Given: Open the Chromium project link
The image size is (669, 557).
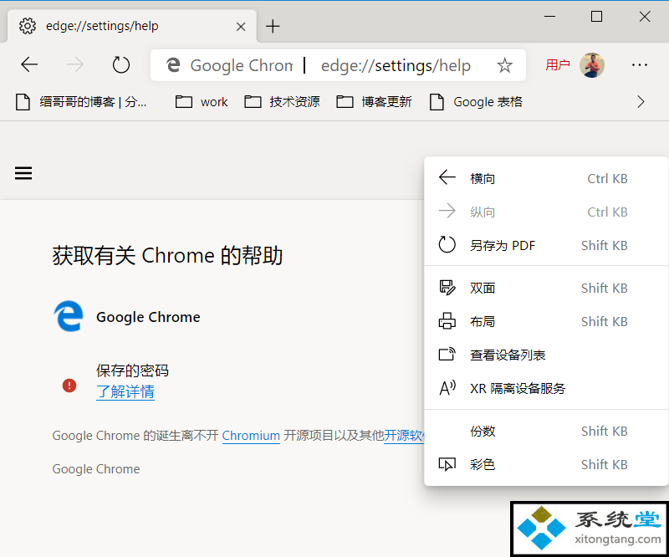Looking at the screenshot, I should [251, 436].
